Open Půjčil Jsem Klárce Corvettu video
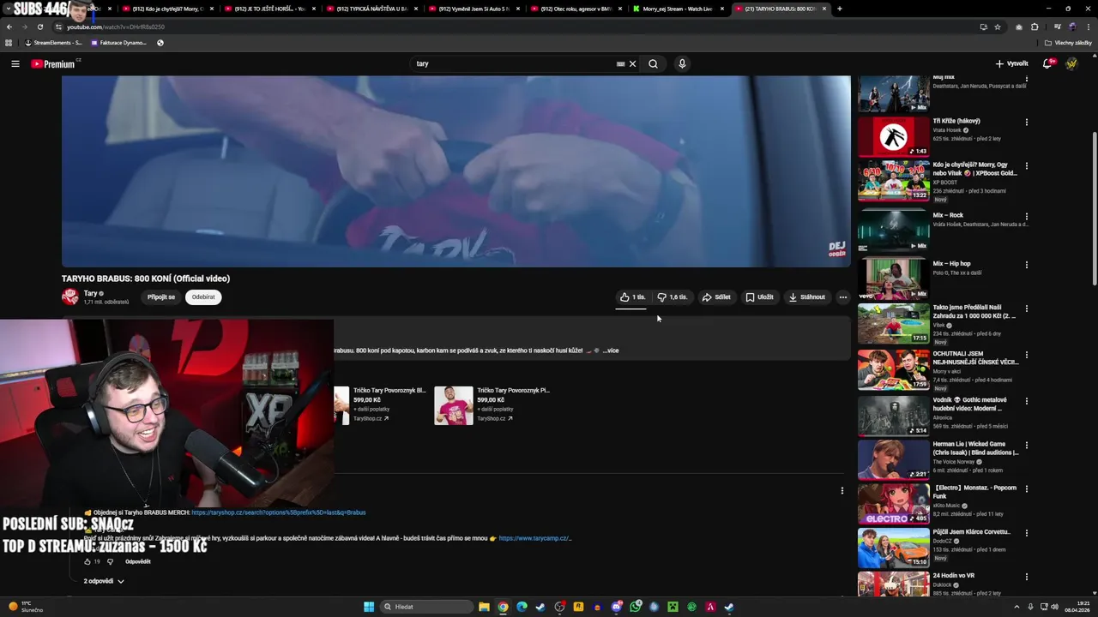Image resolution: width=1098 pixels, height=617 pixels. (893, 548)
